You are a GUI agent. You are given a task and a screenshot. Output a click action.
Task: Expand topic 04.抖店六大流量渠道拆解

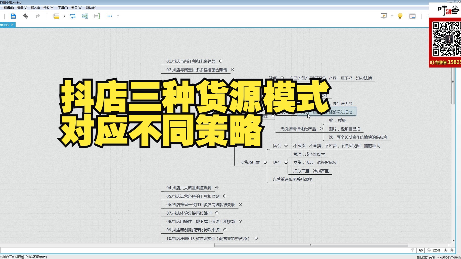[x=217, y=187]
